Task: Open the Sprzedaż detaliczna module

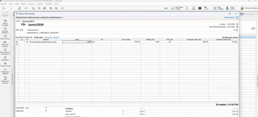Action: [5, 28]
